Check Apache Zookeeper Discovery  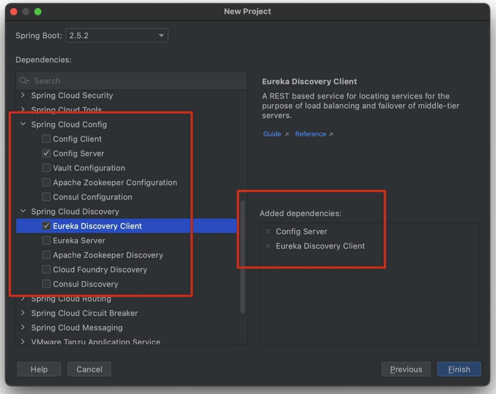click(x=46, y=255)
